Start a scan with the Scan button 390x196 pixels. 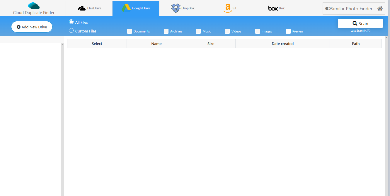tap(360, 23)
